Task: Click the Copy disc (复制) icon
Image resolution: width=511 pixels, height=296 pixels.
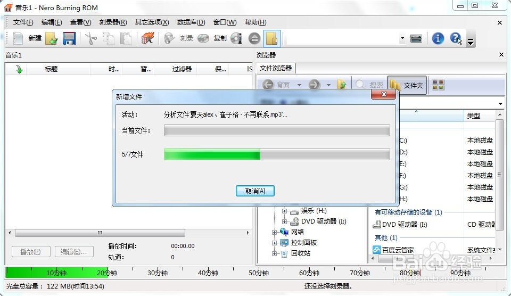Action: [203, 38]
